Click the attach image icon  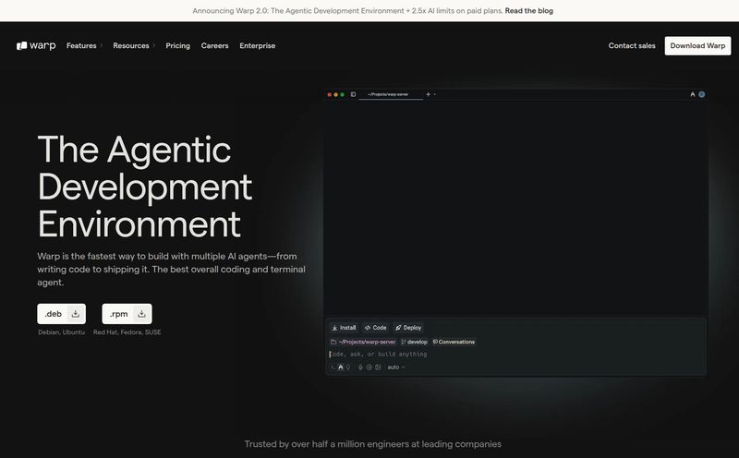378,368
